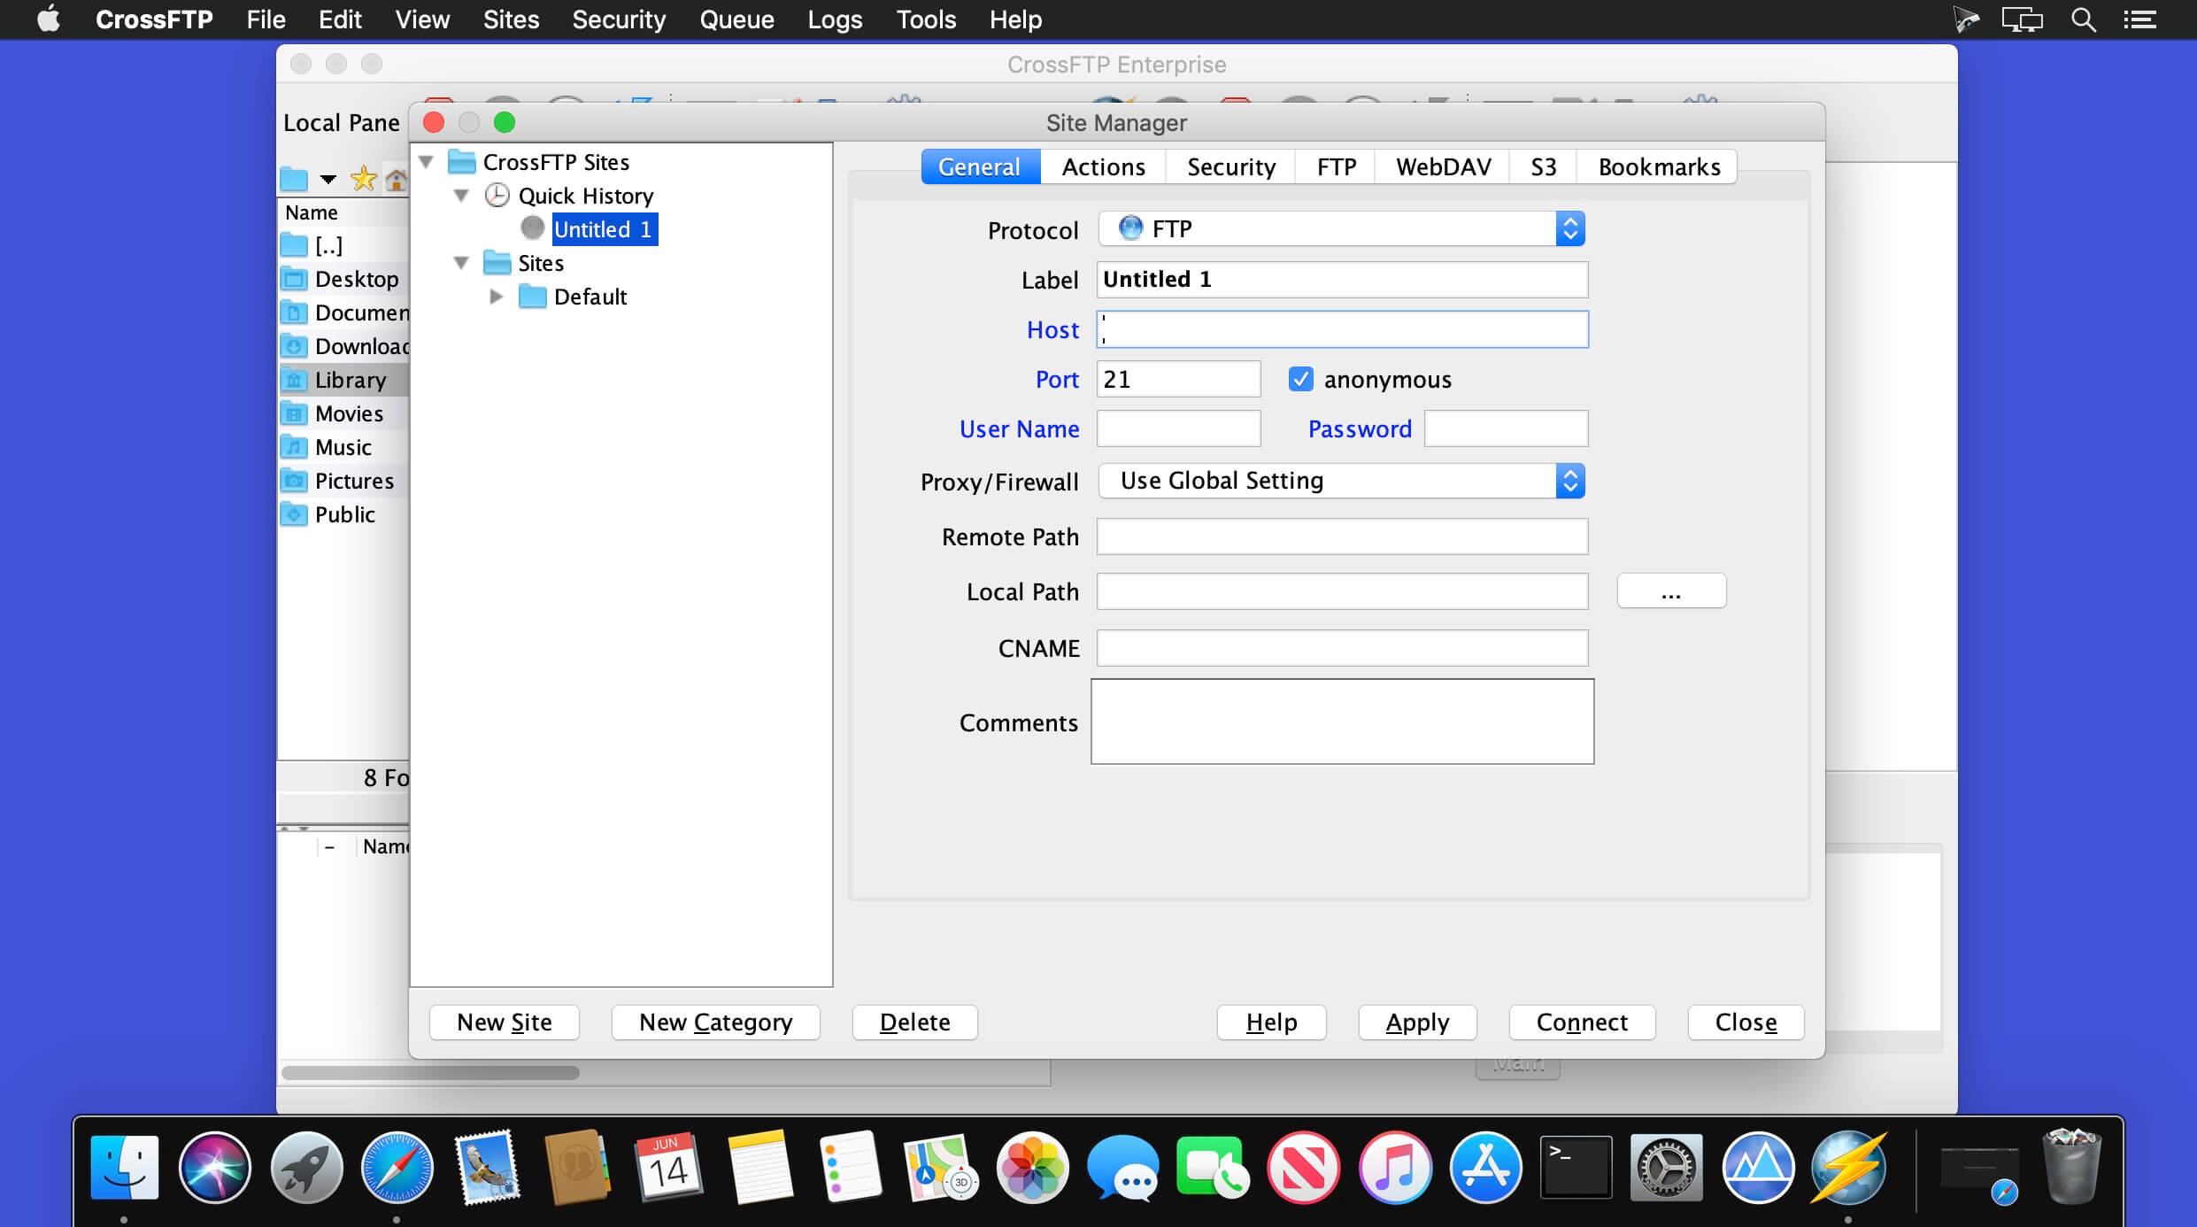This screenshot has height=1227, width=2197.
Task: Open Launchpad rocket icon in dock
Action: tap(306, 1168)
